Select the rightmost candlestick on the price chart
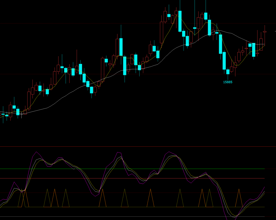The height and width of the screenshot is (220, 276). pyautogui.click(x=265, y=32)
